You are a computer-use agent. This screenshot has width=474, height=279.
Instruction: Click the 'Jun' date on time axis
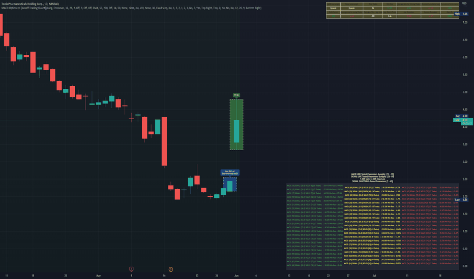[x=236, y=275]
